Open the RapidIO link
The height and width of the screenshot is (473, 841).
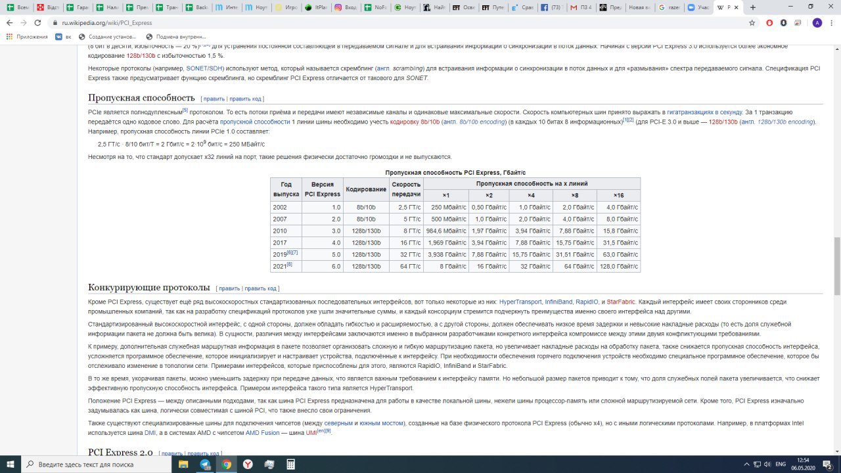(587, 302)
